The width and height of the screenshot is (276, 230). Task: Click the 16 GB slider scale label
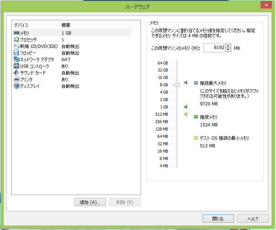pyautogui.click(x=163, y=77)
